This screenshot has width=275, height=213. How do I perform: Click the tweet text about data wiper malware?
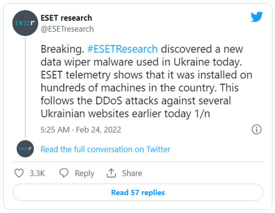click(x=147, y=81)
